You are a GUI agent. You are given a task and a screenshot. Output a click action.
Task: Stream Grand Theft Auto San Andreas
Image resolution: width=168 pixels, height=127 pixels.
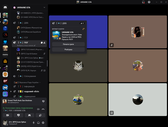[43, 101]
